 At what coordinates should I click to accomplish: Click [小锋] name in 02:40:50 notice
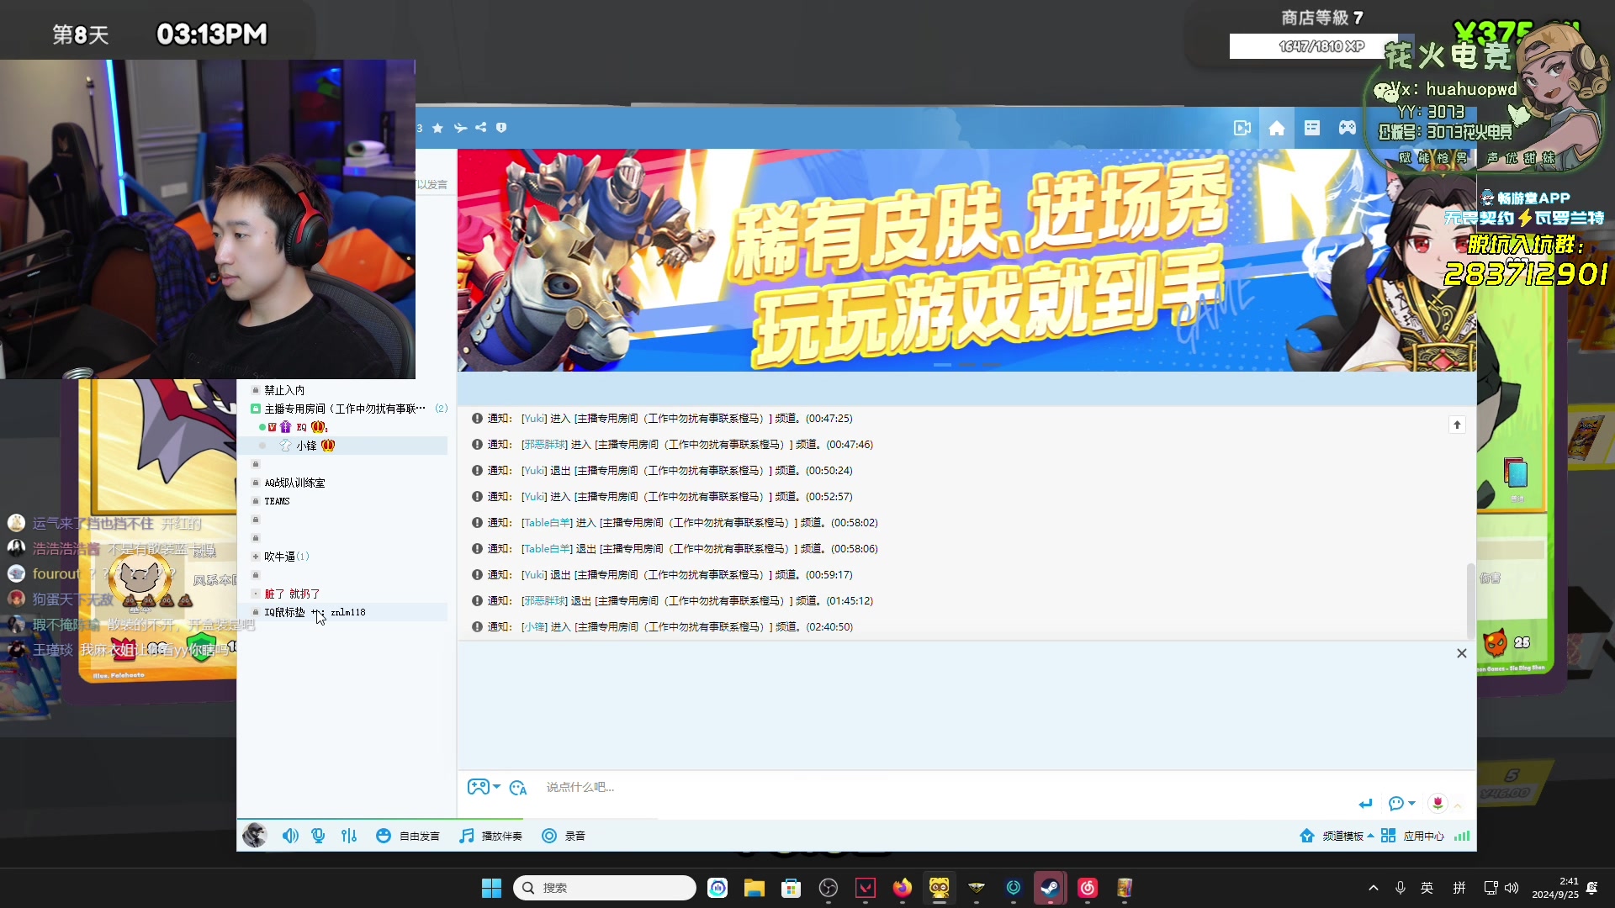534,627
